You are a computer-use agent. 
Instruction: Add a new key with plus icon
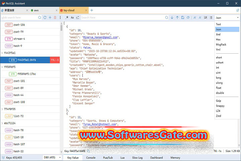coord(50,17)
